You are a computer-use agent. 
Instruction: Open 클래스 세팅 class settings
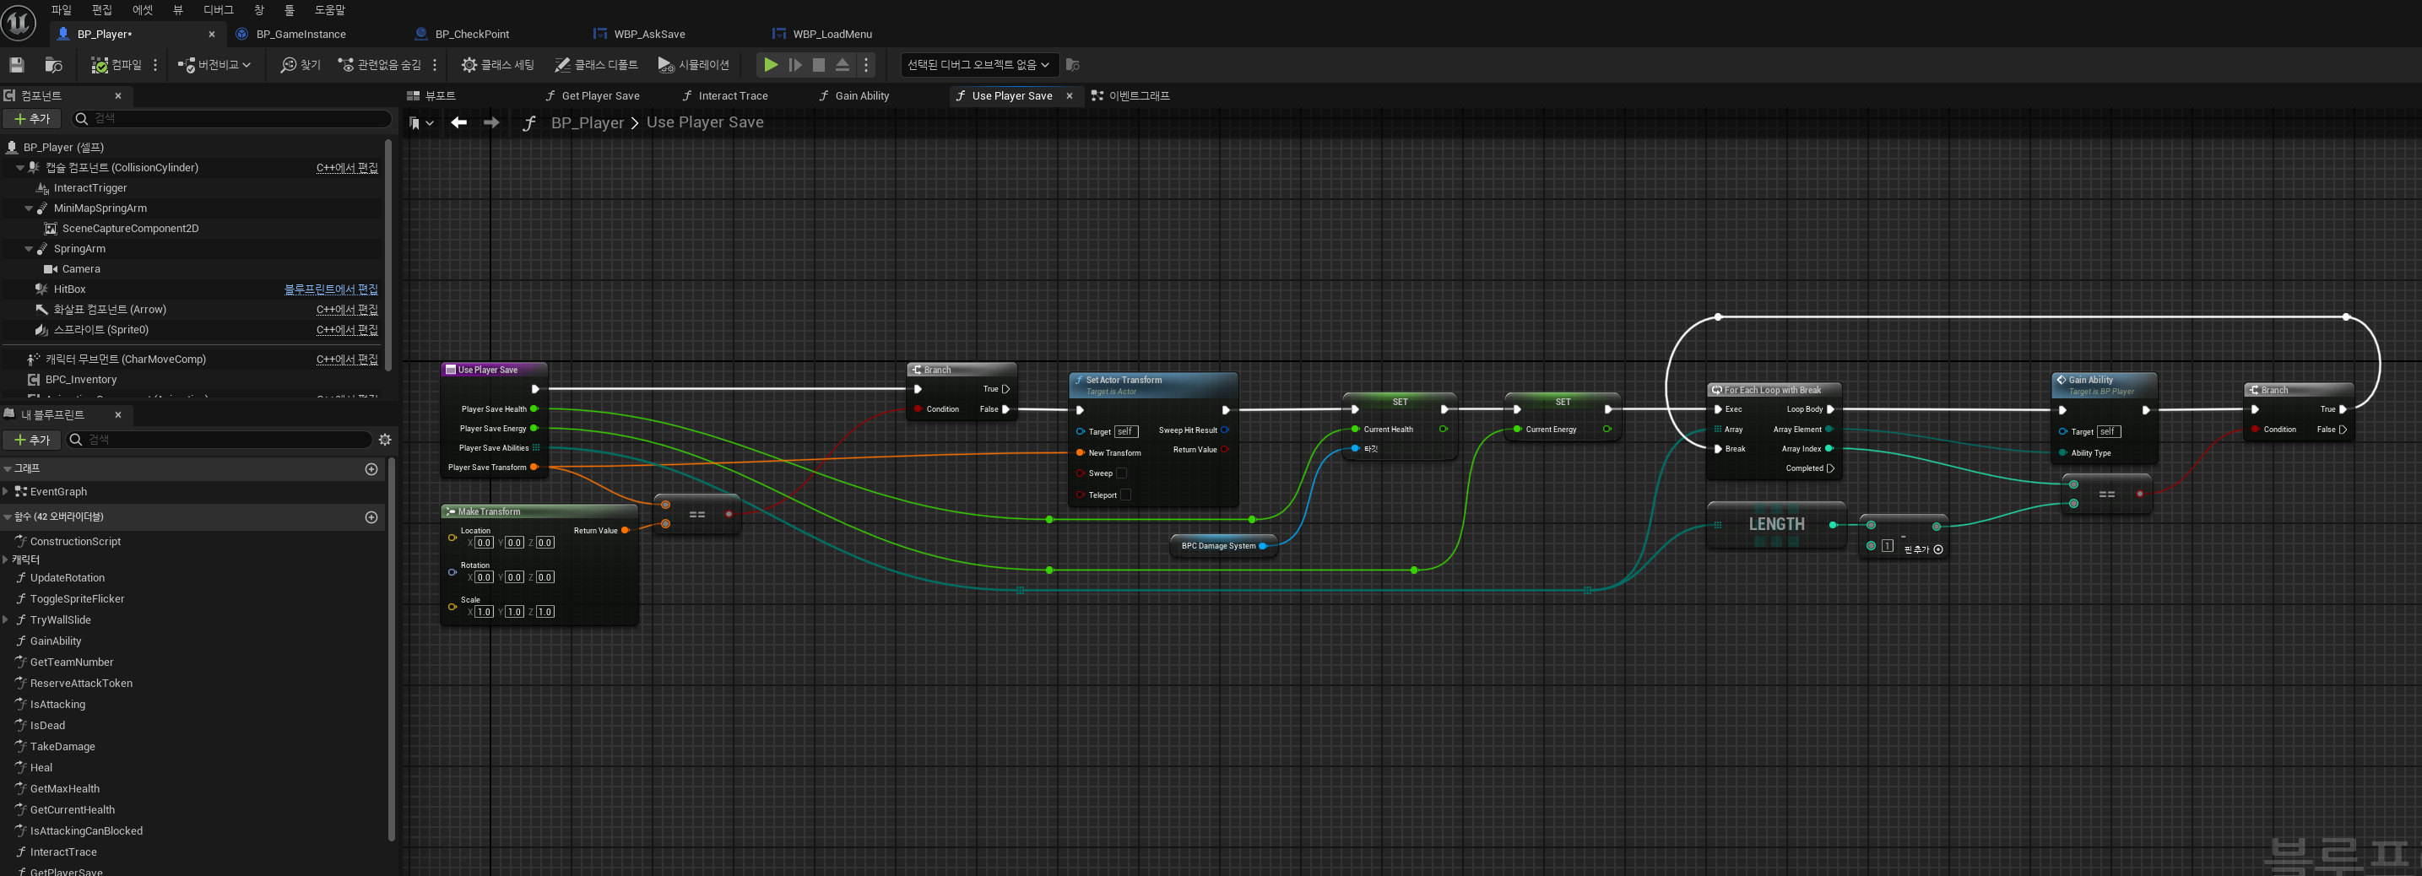click(497, 65)
